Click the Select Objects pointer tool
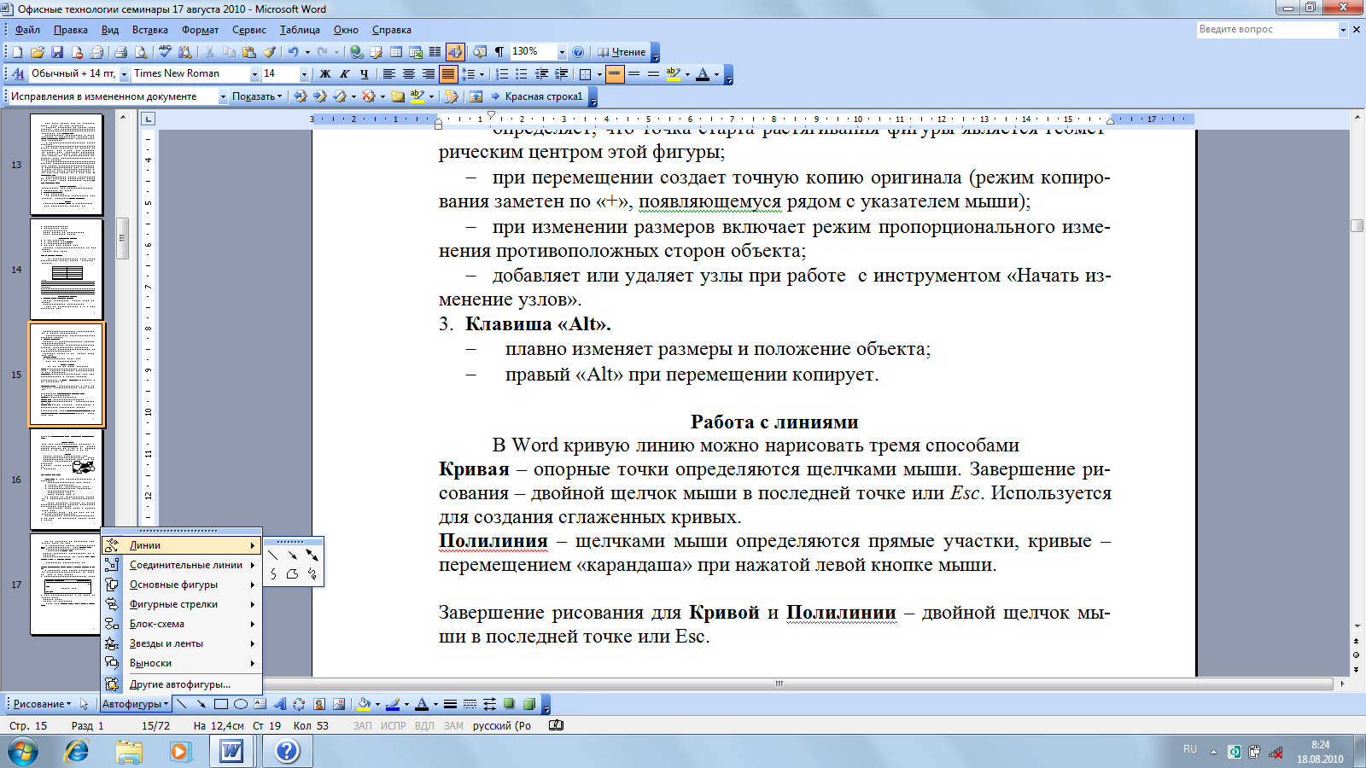Image resolution: width=1366 pixels, height=768 pixels. click(84, 704)
